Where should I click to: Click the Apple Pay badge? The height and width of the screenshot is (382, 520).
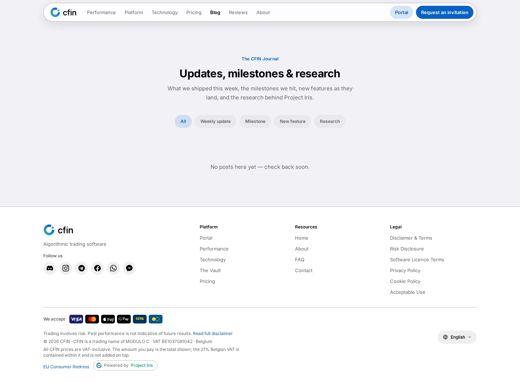(108, 319)
